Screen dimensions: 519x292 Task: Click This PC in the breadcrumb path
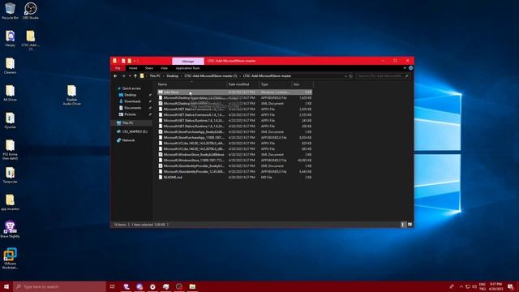pyautogui.click(x=155, y=76)
